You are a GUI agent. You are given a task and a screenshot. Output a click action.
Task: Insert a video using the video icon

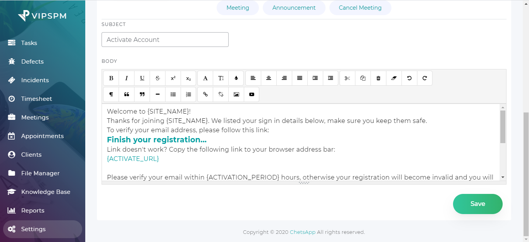click(x=252, y=95)
